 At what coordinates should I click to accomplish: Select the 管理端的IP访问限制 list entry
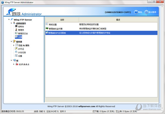pos(57,33)
